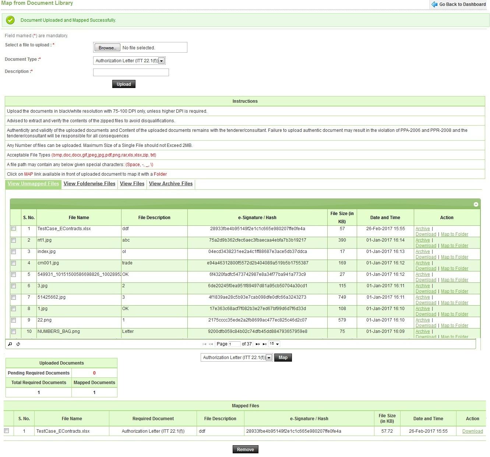
Task: Tick the checkbox for 3.jpg
Action: coord(14,286)
